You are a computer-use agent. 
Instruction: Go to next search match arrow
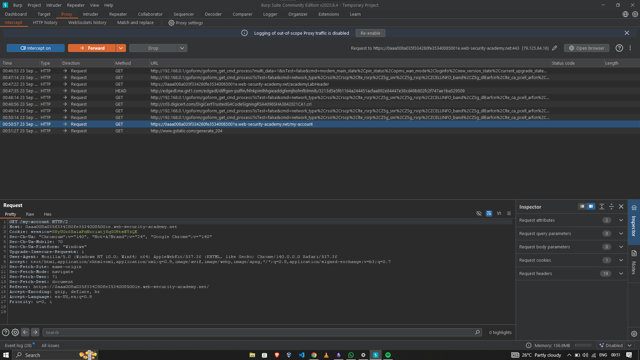pos(35,332)
